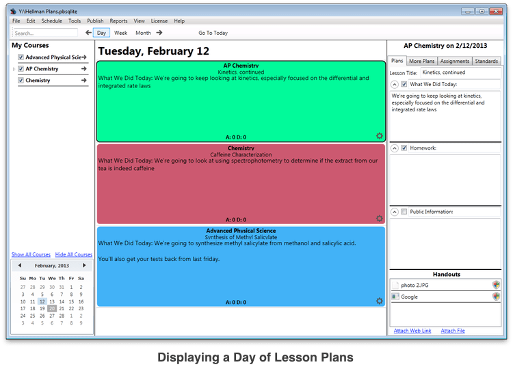Viewport: 513px width, 369px height.
Task: Open the Schedule menu
Action: pos(52,21)
